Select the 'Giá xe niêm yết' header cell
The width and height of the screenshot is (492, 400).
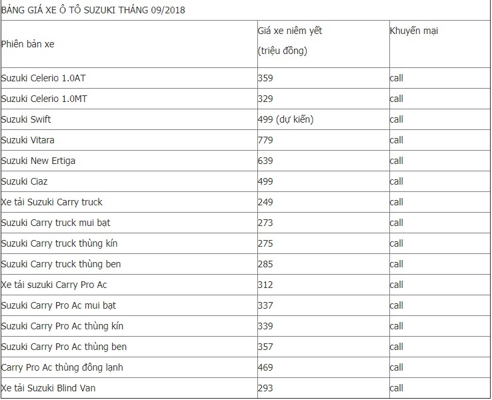point(290,31)
